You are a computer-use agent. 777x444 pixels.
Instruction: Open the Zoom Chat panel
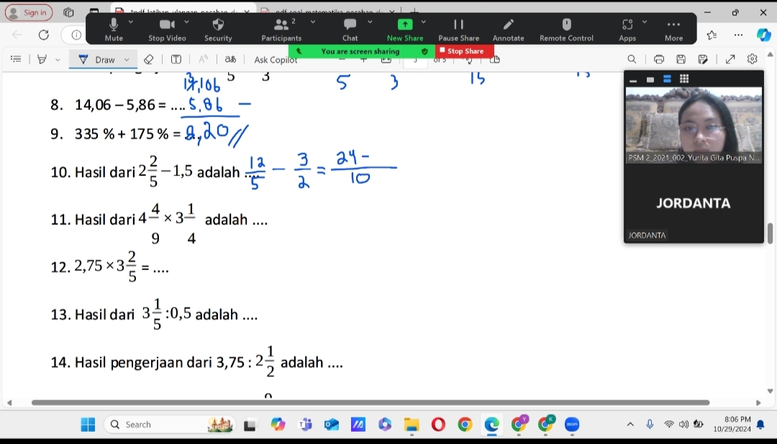pyautogui.click(x=350, y=29)
